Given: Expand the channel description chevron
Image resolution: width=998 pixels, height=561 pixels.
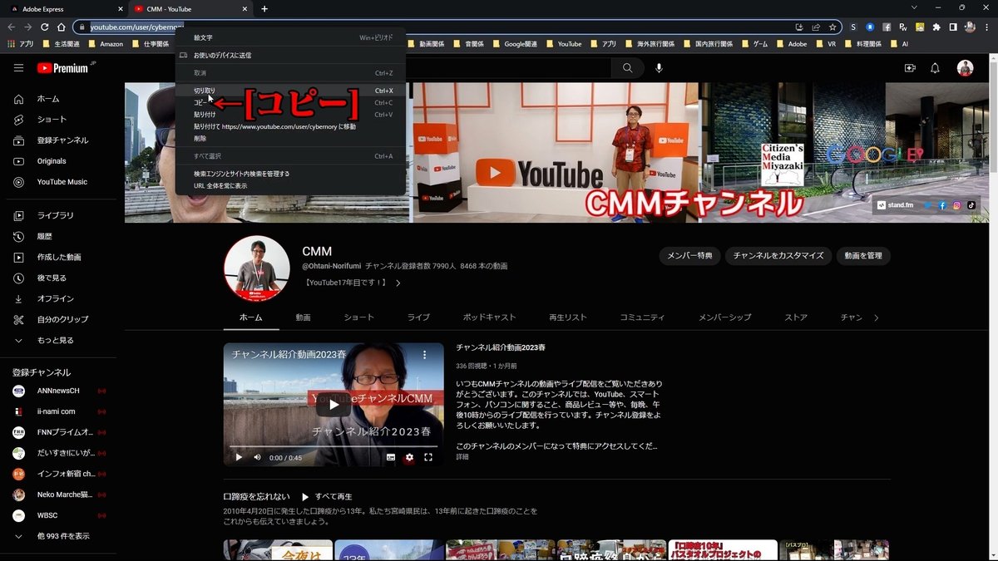Looking at the screenshot, I should click(398, 283).
